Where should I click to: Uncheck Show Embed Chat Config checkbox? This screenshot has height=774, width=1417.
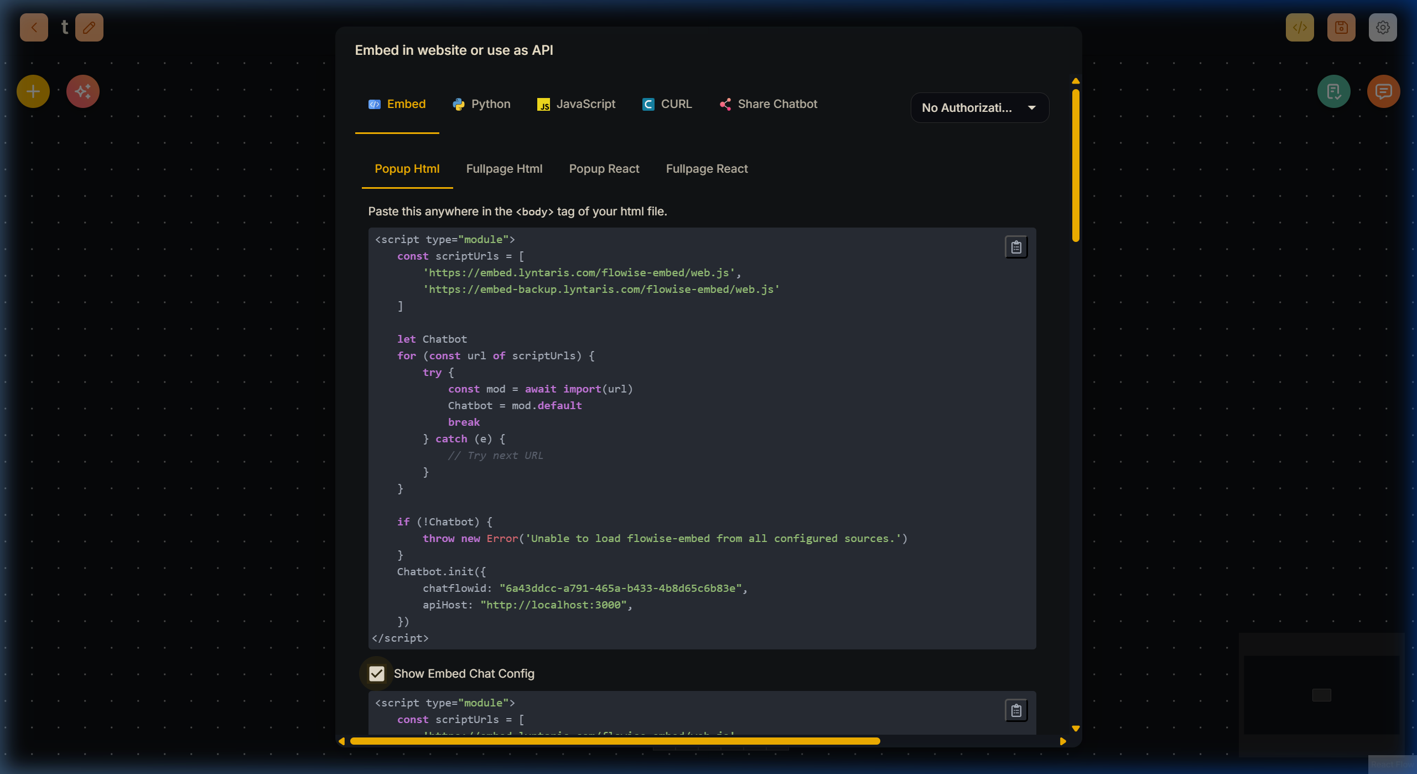(x=377, y=674)
